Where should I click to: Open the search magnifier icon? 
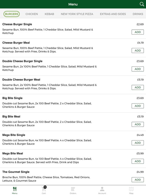click(x=142, y=4)
